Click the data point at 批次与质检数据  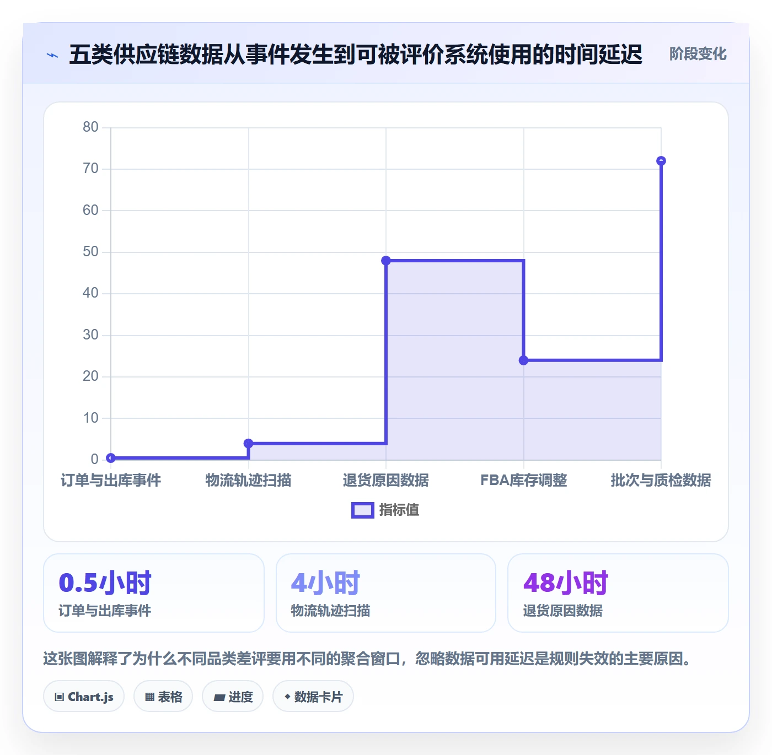pos(661,161)
